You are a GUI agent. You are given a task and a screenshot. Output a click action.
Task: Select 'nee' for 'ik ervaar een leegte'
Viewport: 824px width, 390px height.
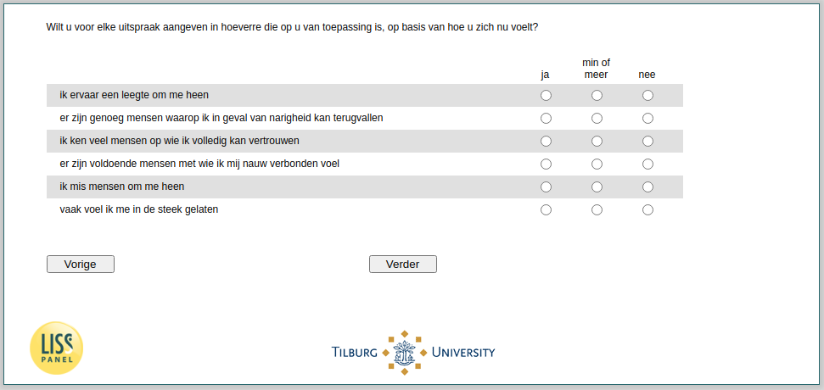[x=648, y=96]
